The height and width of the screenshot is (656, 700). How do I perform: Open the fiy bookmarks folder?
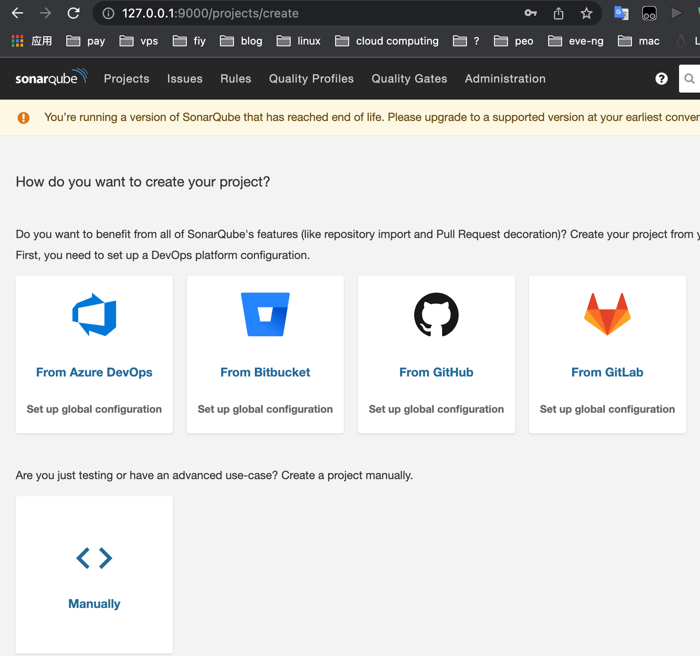pyautogui.click(x=189, y=41)
